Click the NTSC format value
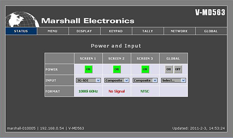Image resolution: width=233 pixels, height=138 pixels. pyautogui.click(x=145, y=91)
